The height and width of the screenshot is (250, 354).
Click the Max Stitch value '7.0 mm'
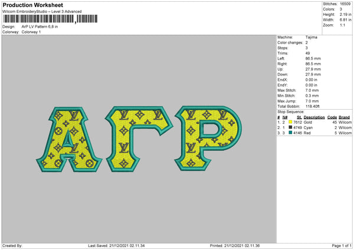(x=312, y=90)
